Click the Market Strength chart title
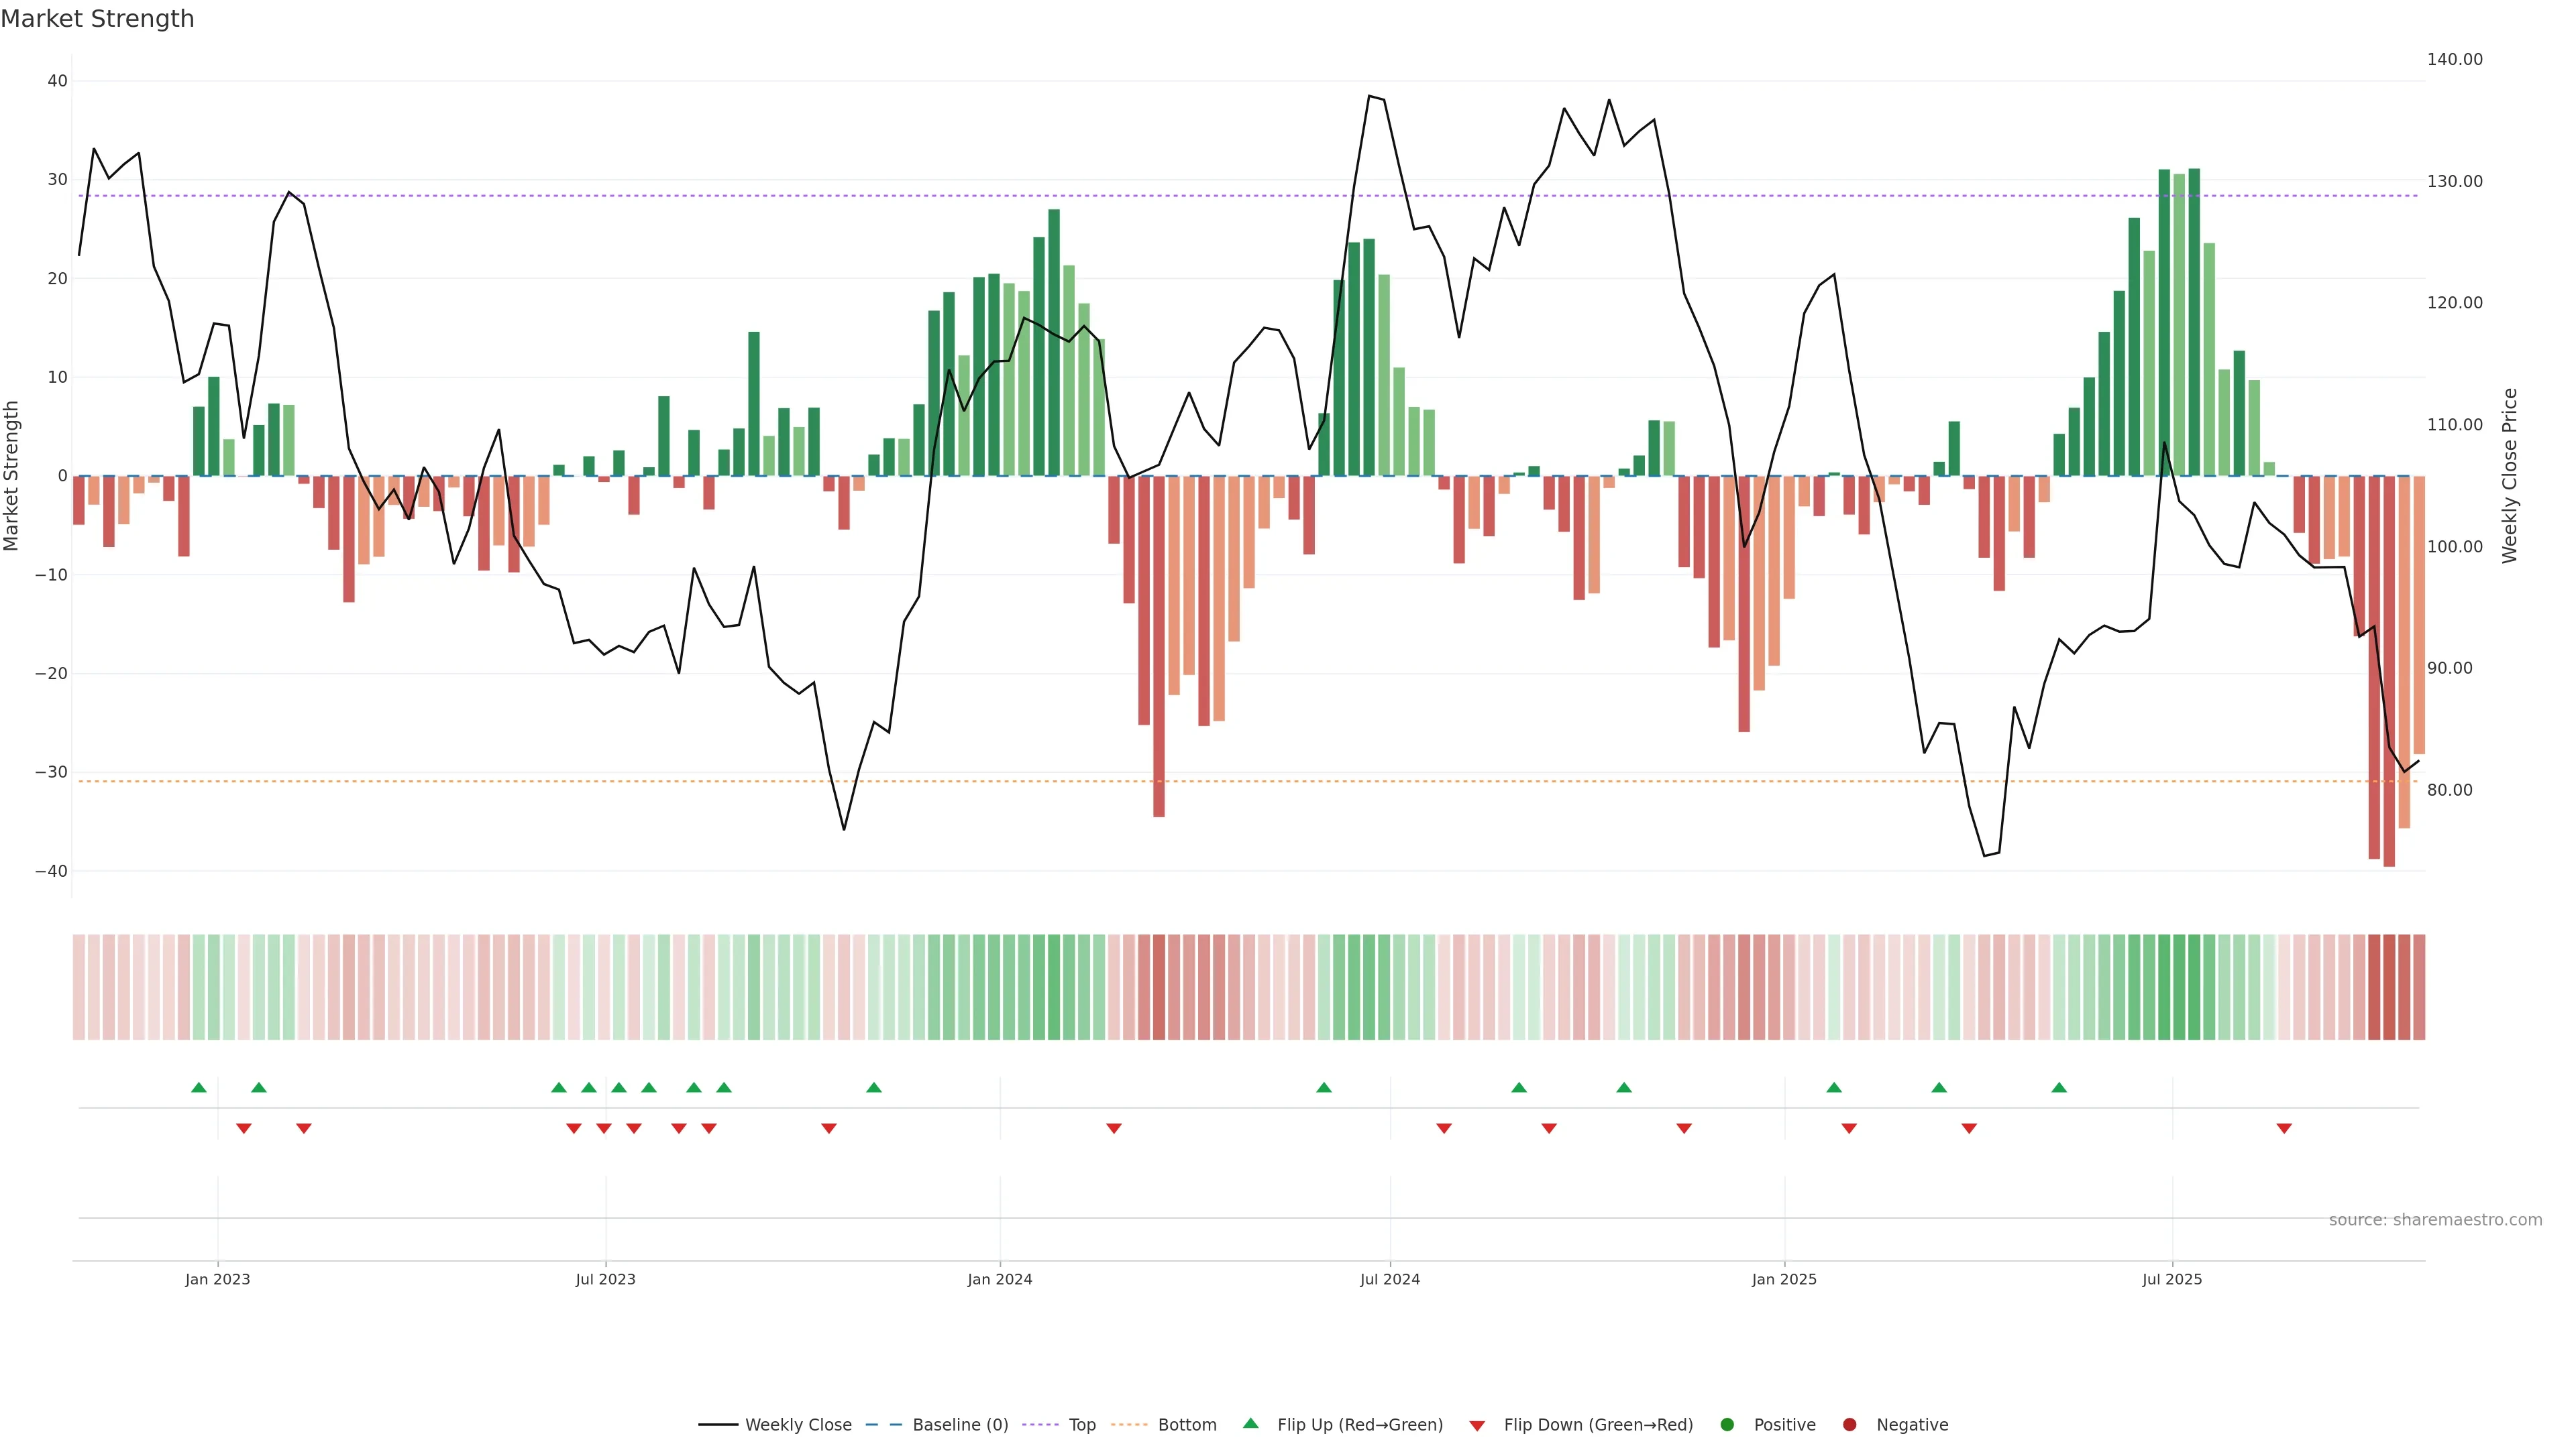Screen dimensions: 2576x1448 (x=97, y=19)
